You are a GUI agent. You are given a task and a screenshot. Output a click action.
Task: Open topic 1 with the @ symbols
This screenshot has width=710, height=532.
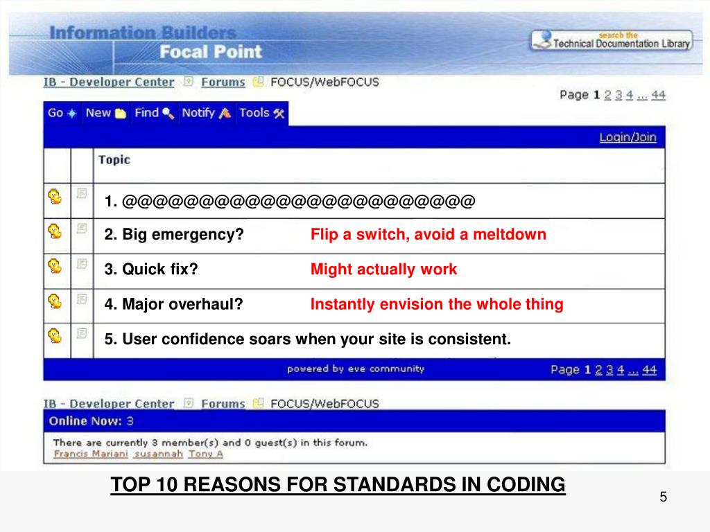pyautogui.click(x=290, y=201)
